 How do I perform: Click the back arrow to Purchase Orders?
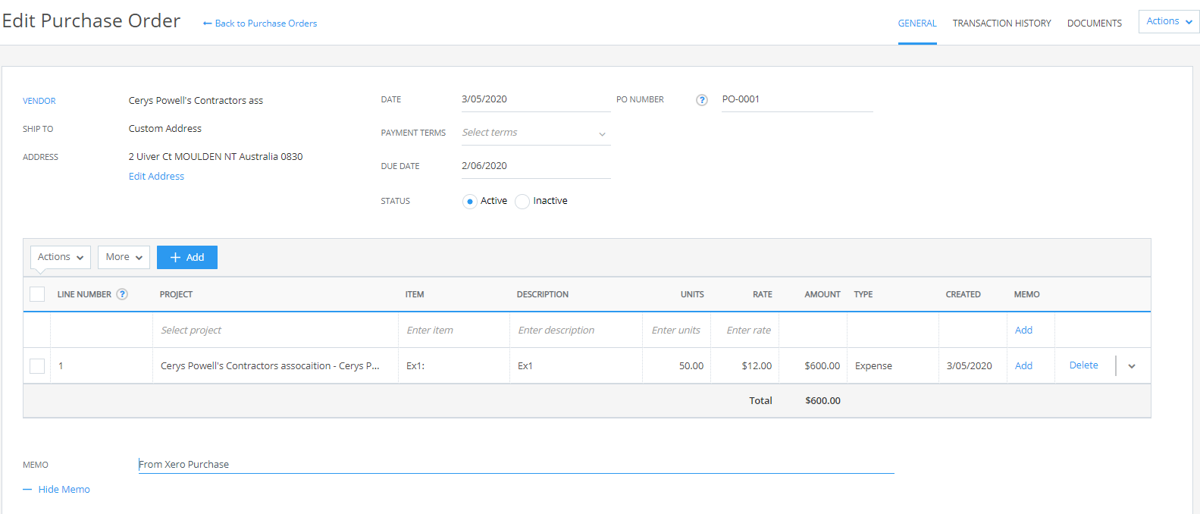(x=207, y=24)
